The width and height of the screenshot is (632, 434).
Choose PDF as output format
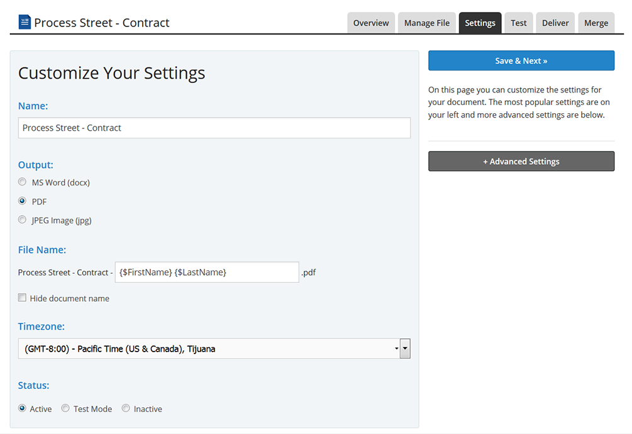pos(23,201)
